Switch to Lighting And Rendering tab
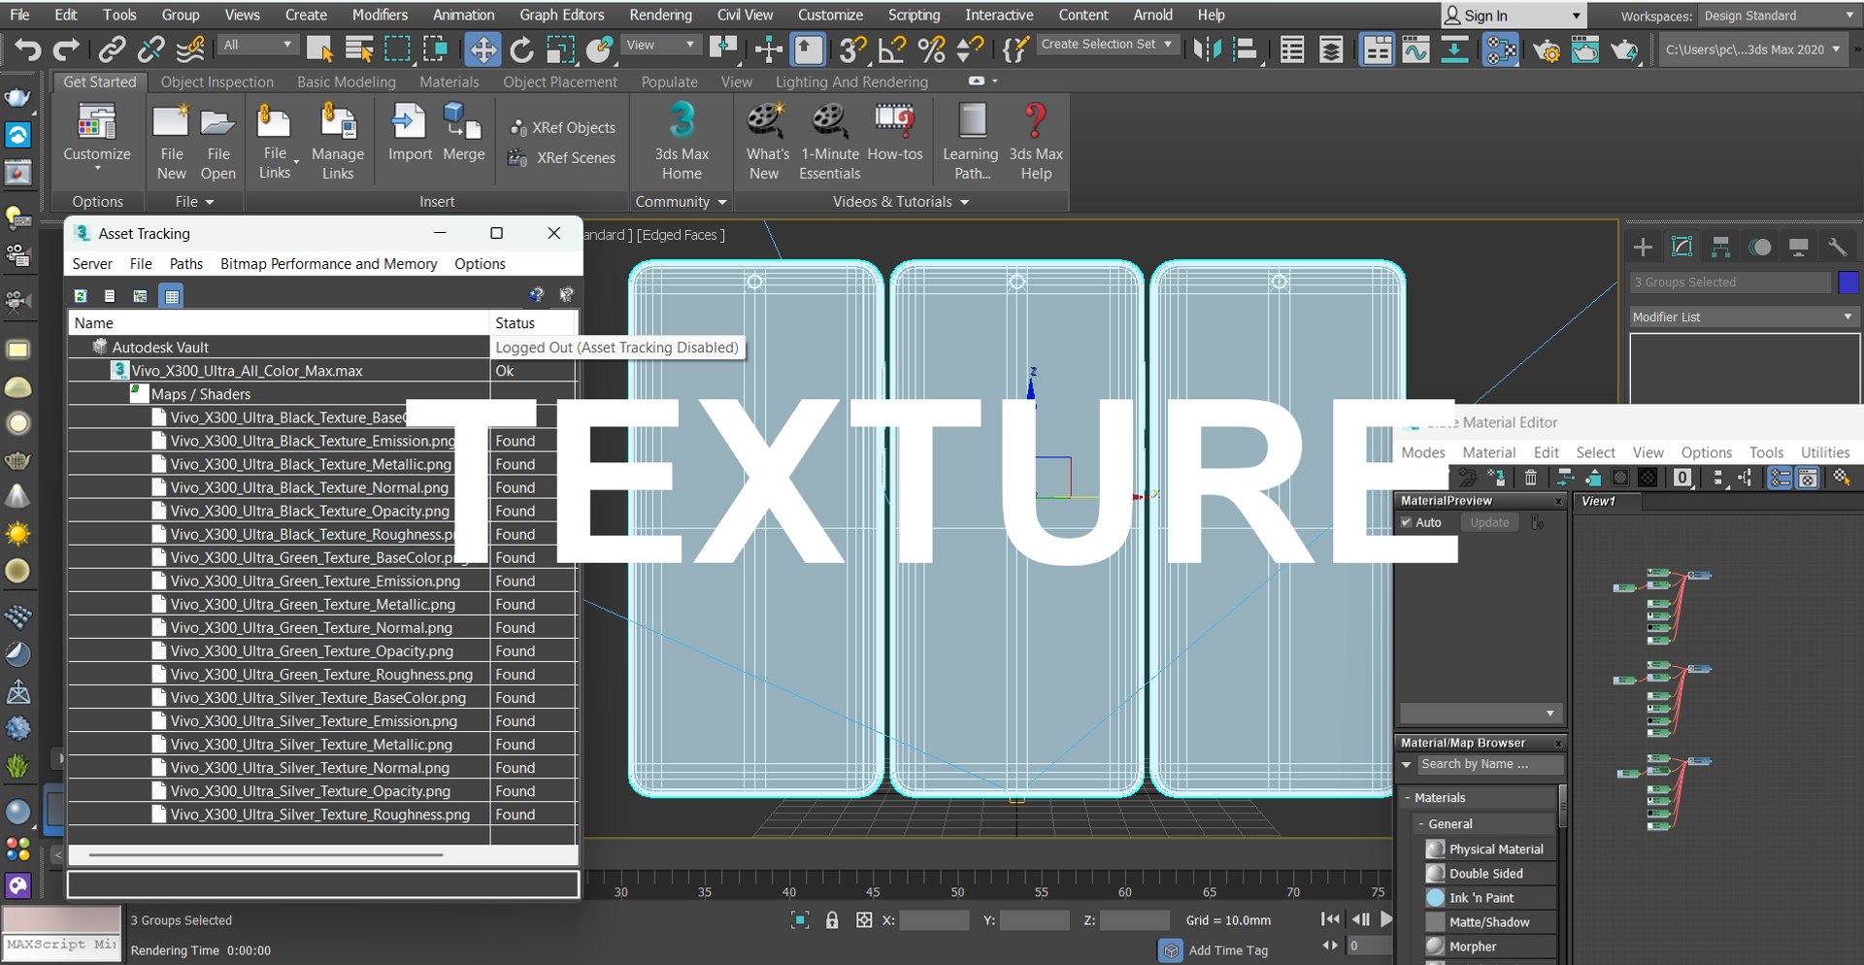The height and width of the screenshot is (965, 1864). tap(851, 83)
